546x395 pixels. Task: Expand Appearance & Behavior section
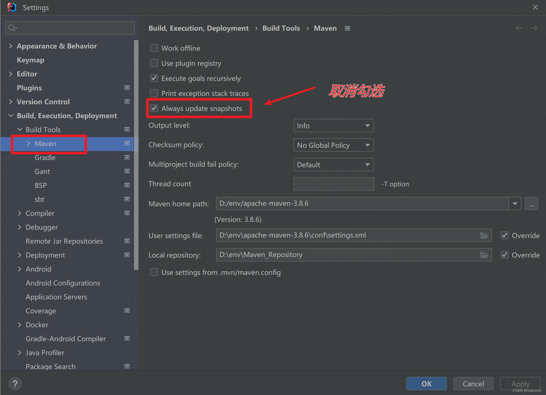(11, 46)
